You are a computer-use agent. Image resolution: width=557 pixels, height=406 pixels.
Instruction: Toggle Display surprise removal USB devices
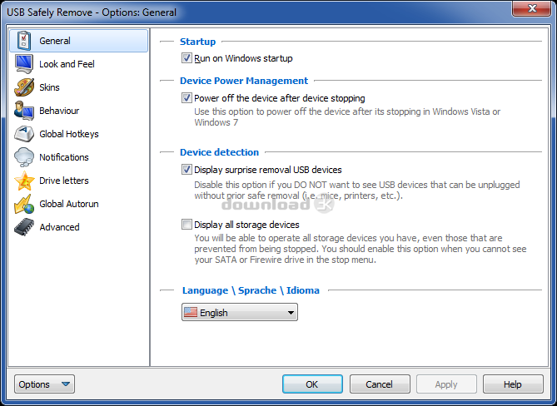tap(186, 169)
